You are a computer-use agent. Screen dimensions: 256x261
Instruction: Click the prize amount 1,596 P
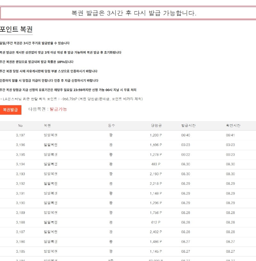coord(156,145)
